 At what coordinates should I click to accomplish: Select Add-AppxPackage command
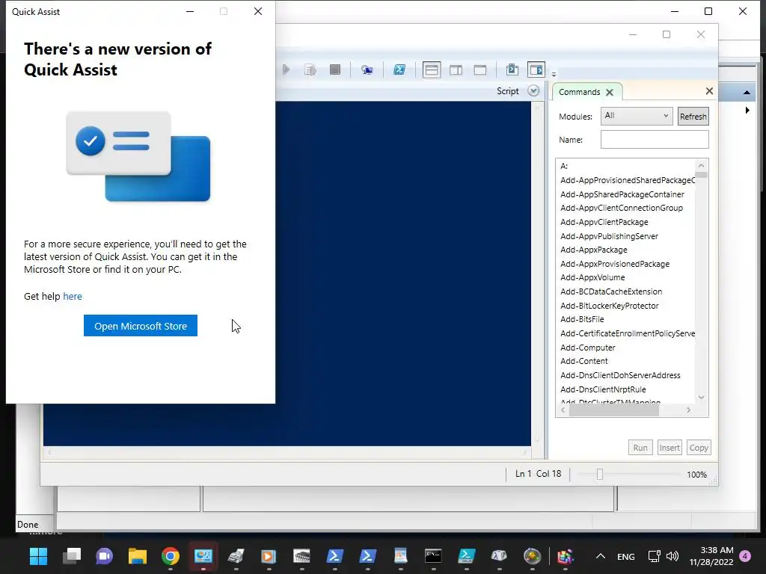pyautogui.click(x=593, y=250)
